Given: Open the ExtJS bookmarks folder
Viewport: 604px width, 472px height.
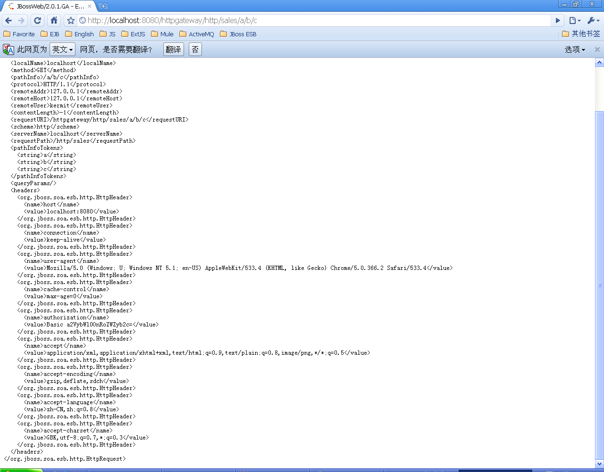Looking at the screenshot, I should click(x=133, y=34).
